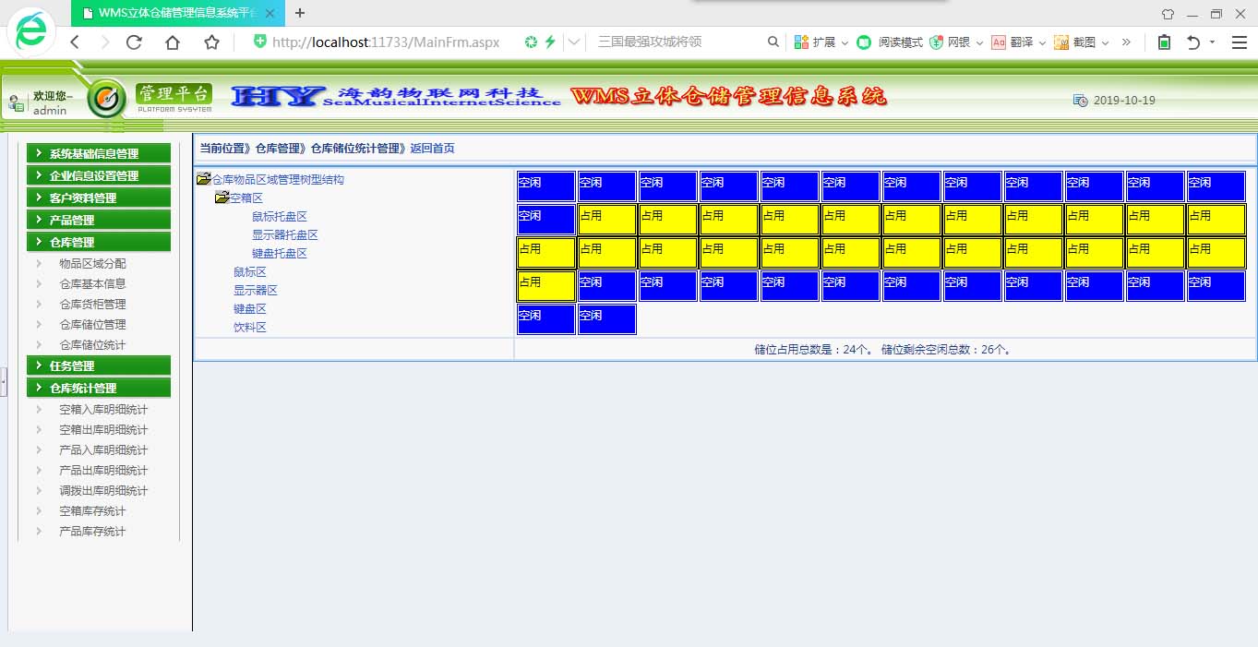Screen dimensions: 1258x647
Task: Expand the 任务管理 menu section
Action: pyautogui.click(x=99, y=366)
